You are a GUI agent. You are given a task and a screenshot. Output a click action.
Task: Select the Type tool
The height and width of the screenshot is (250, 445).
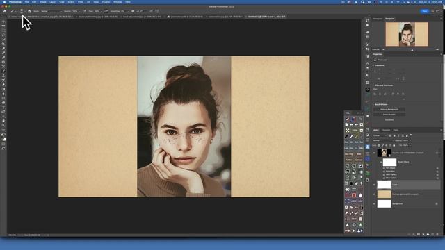click(3, 107)
